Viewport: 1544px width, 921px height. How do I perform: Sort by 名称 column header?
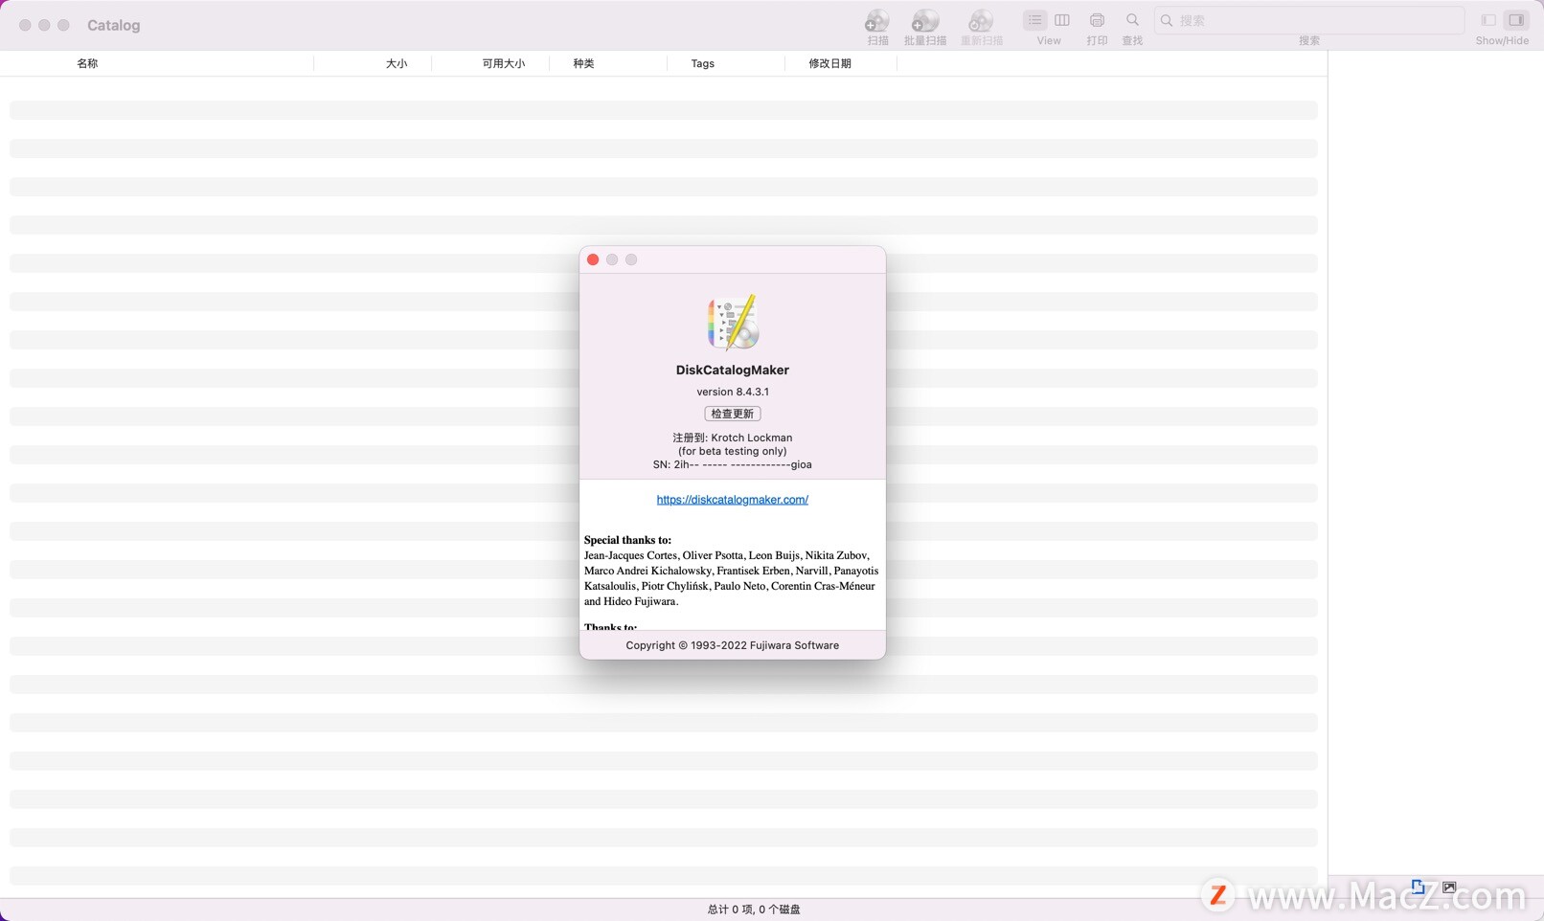87,63
